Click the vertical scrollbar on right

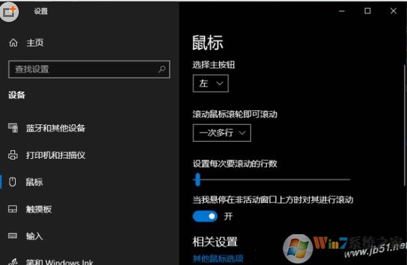tap(405, 125)
